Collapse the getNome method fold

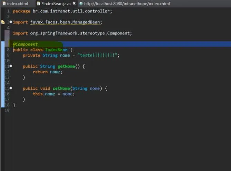click(x=11, y=66)
